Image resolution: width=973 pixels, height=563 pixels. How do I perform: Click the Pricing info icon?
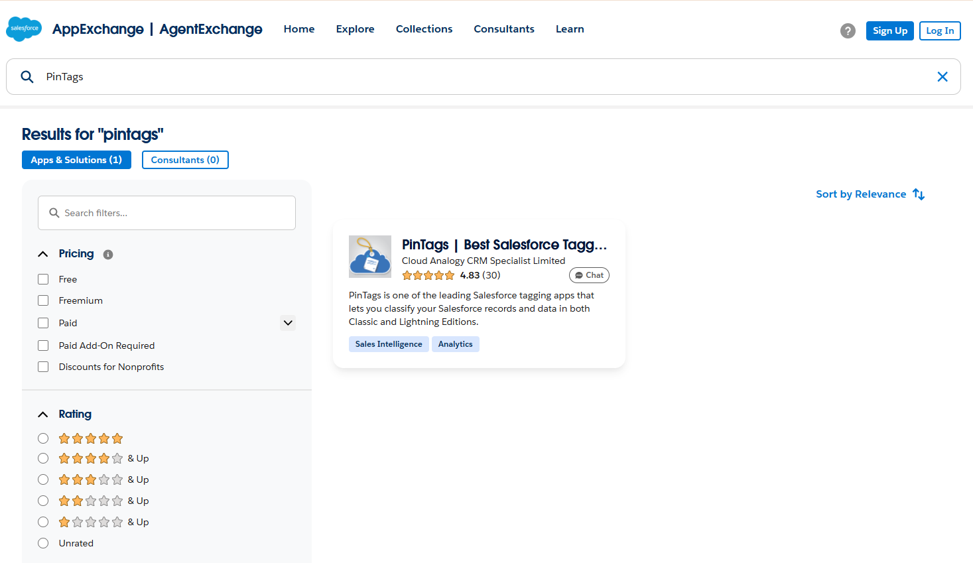108,255
